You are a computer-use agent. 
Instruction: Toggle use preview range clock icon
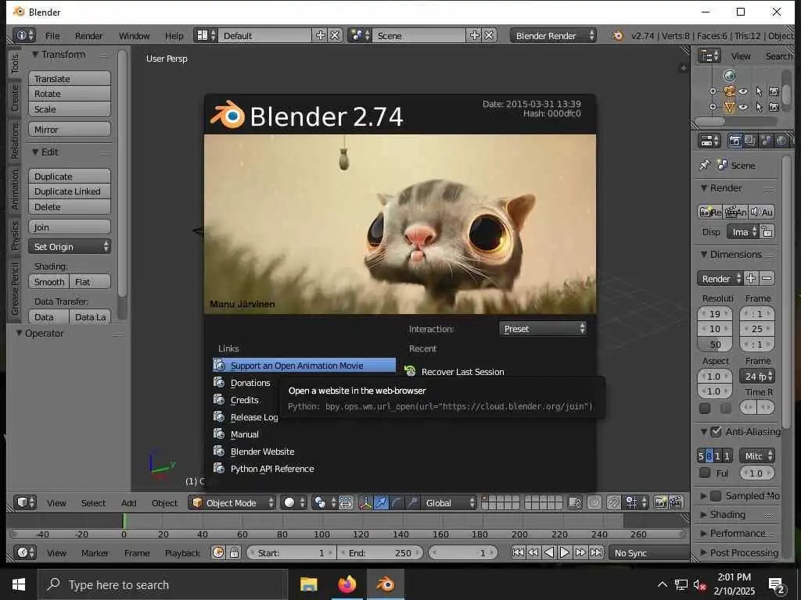219,552
